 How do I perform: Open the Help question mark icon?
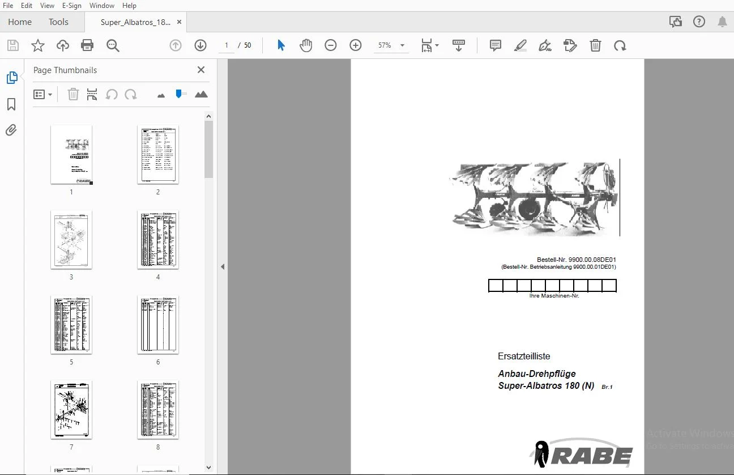point(699,22)
